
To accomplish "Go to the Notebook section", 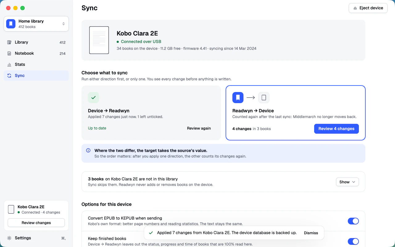I will 36,53.
